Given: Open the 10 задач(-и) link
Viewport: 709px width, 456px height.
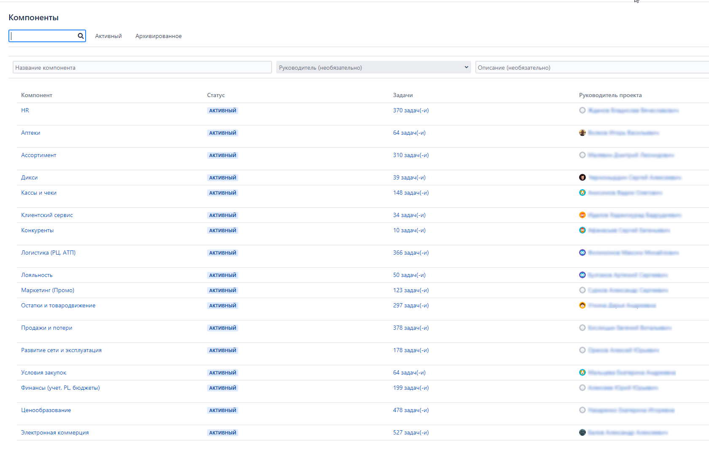Looking at the screenshot, I should pyautogui.click(x=410, y=230).
